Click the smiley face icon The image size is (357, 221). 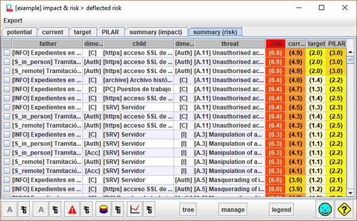(326, 210)
